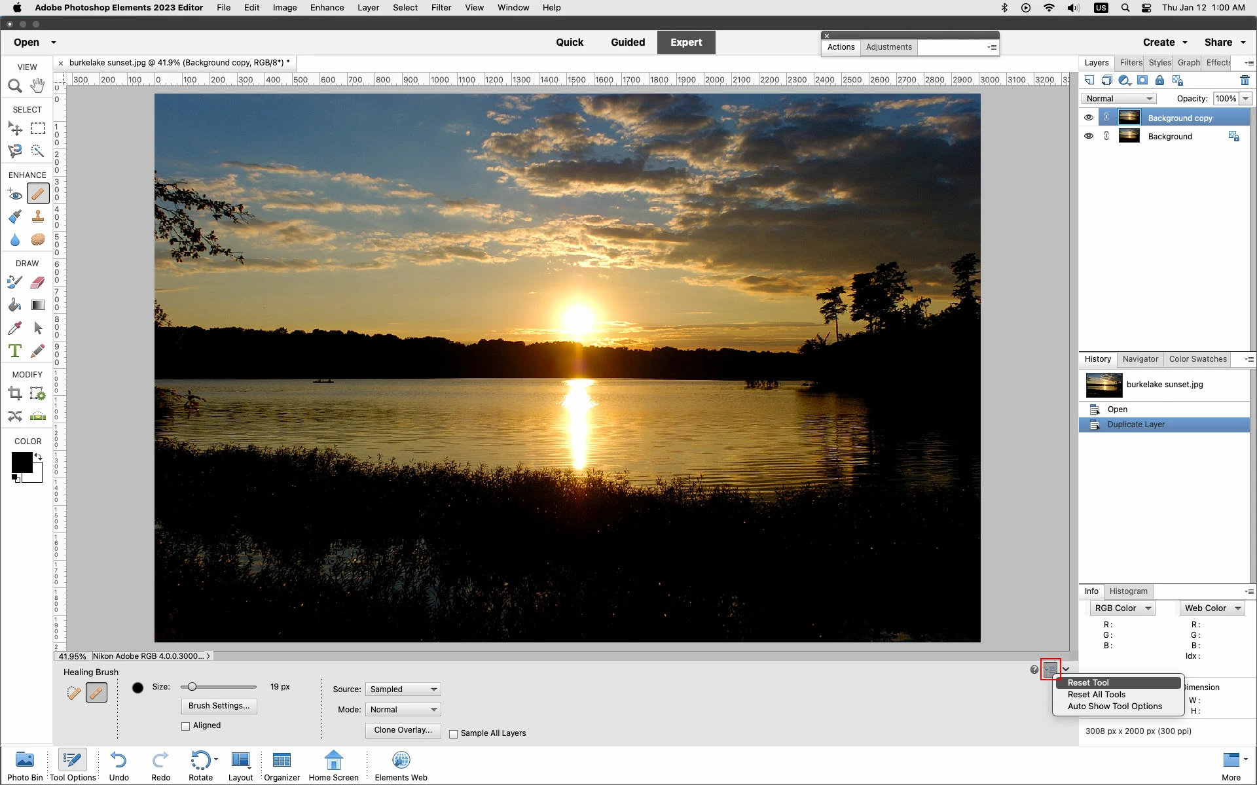Select the Red Eye Removal tool

pos(14,194)
